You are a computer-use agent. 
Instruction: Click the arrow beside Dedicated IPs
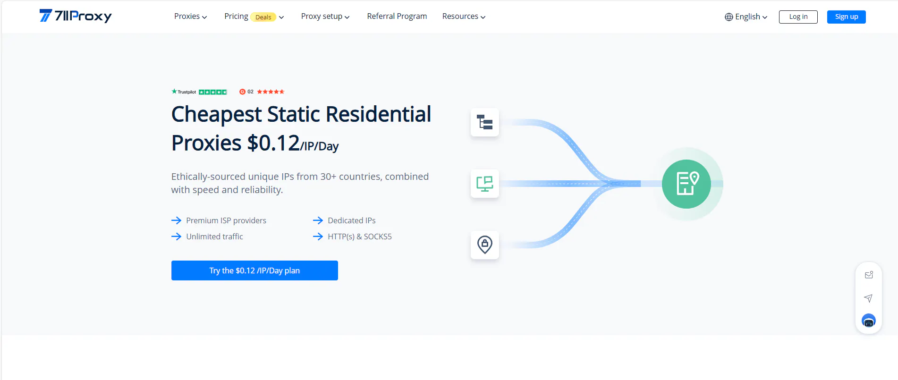(x=318, y=220)
